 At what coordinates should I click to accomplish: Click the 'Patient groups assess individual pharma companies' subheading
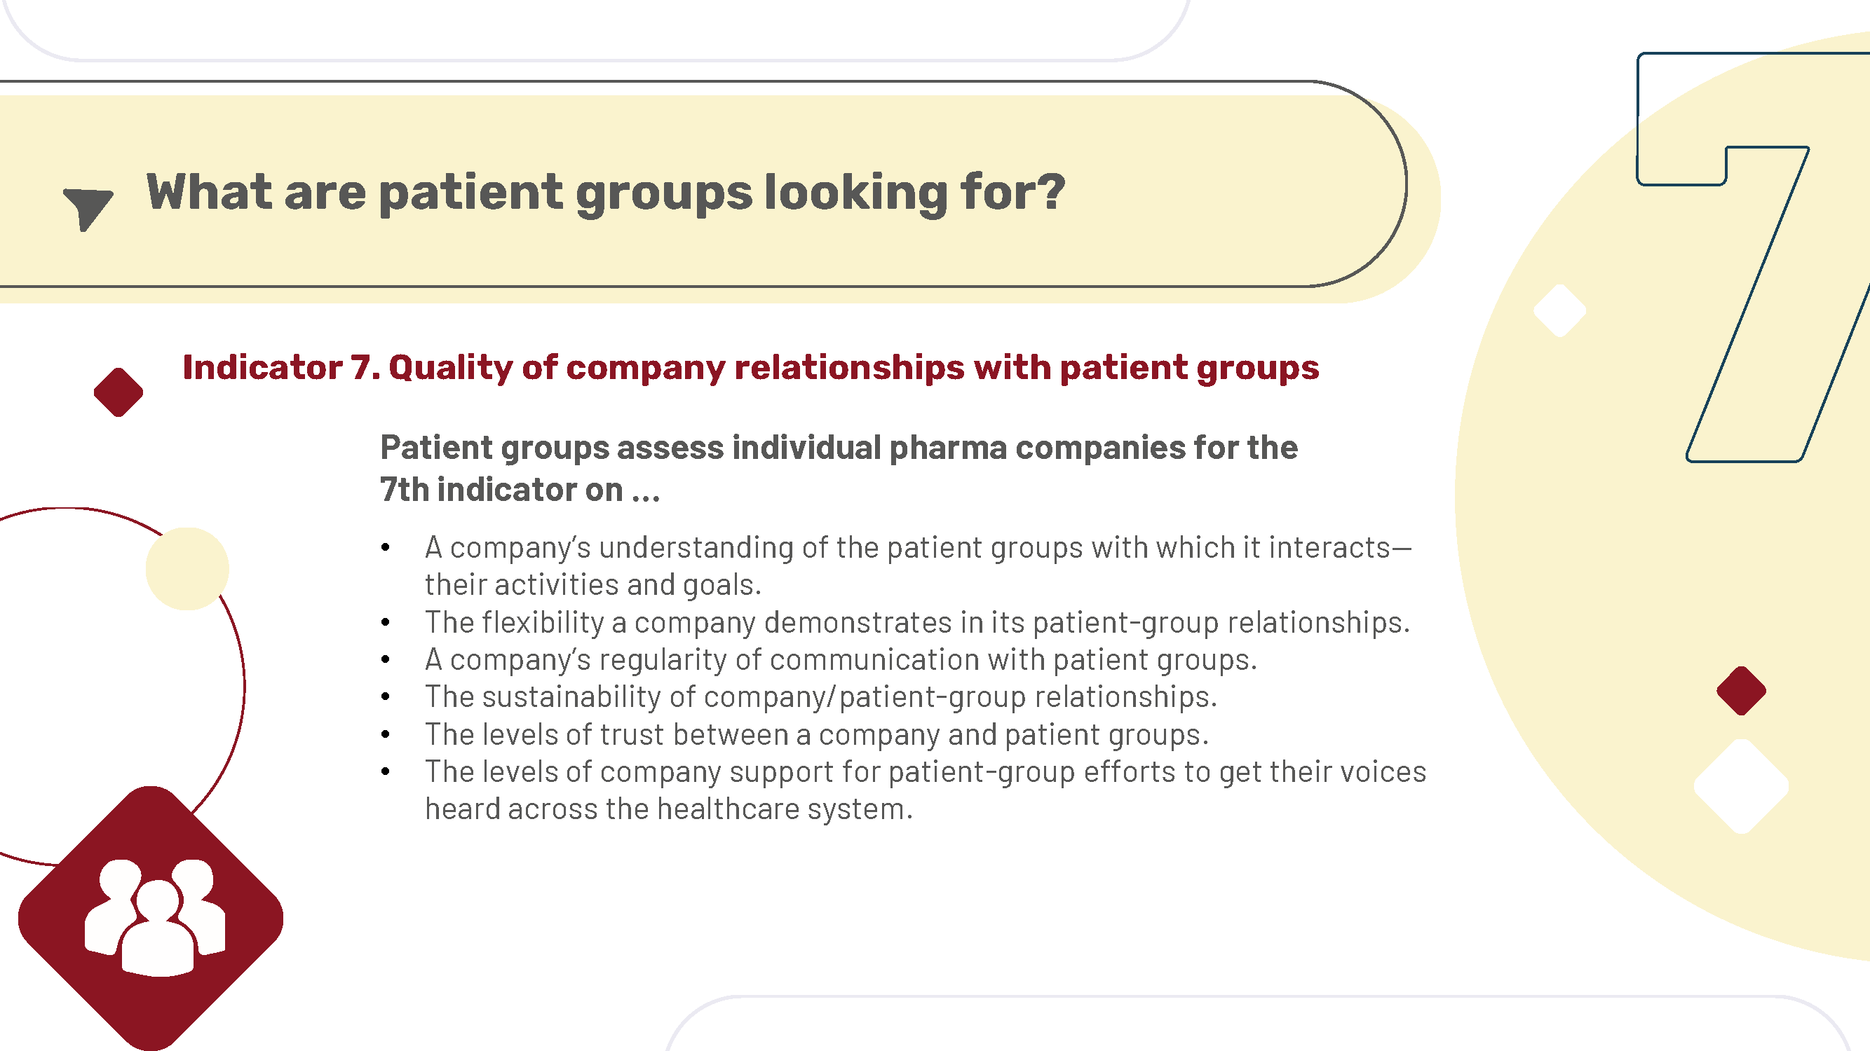point(839,448)
